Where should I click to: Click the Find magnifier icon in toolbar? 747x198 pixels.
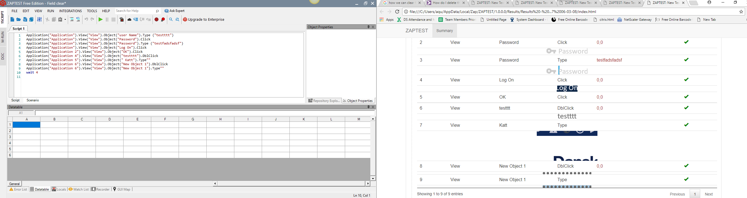171,20
